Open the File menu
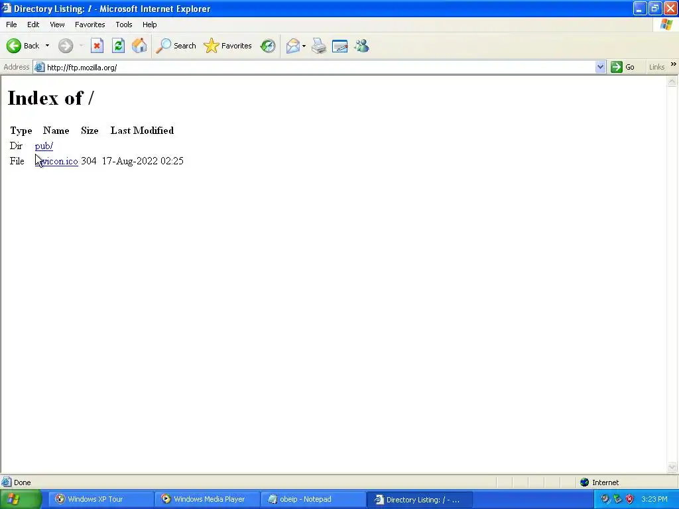Viewport: 679px width, 509px height. point(12,25)
